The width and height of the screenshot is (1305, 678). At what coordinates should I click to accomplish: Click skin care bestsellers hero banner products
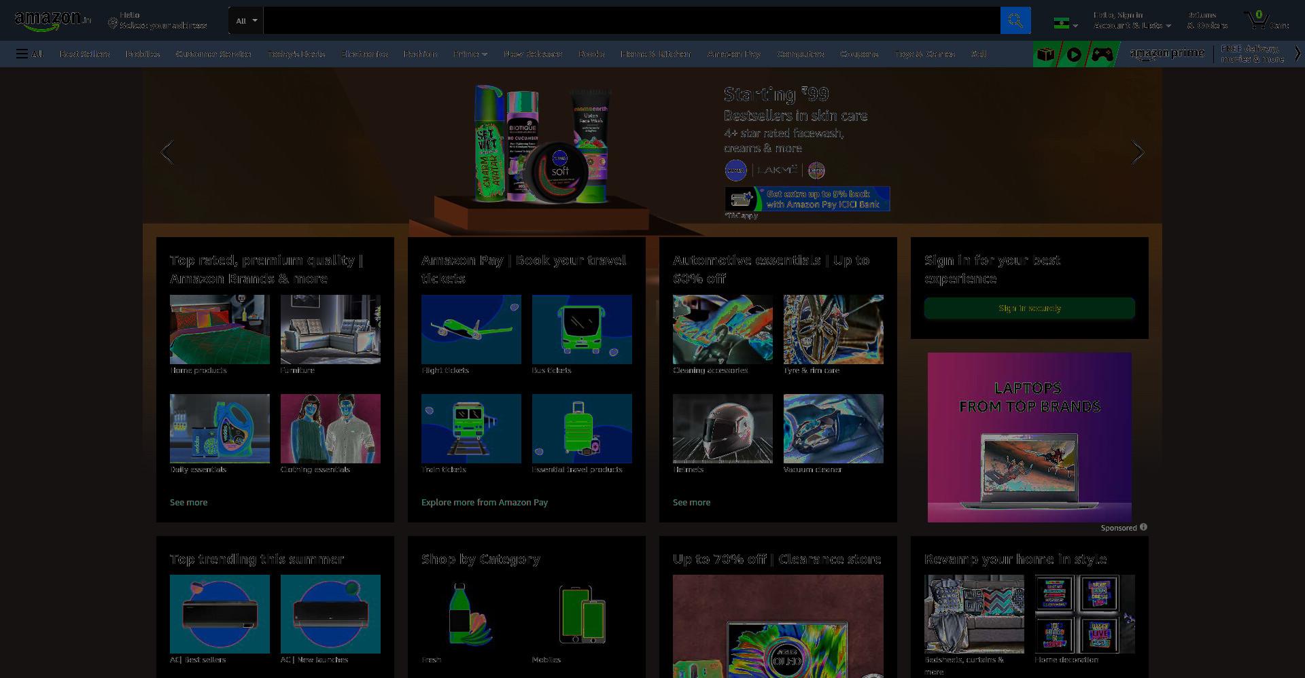[541, 144]
